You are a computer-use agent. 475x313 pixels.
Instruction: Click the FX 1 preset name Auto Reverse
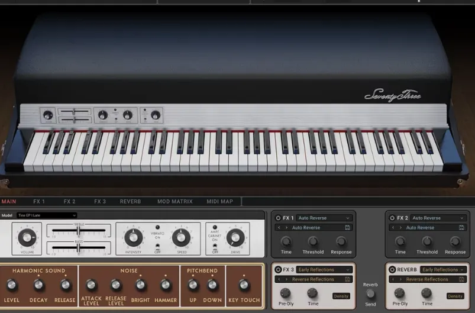point(306,228)
